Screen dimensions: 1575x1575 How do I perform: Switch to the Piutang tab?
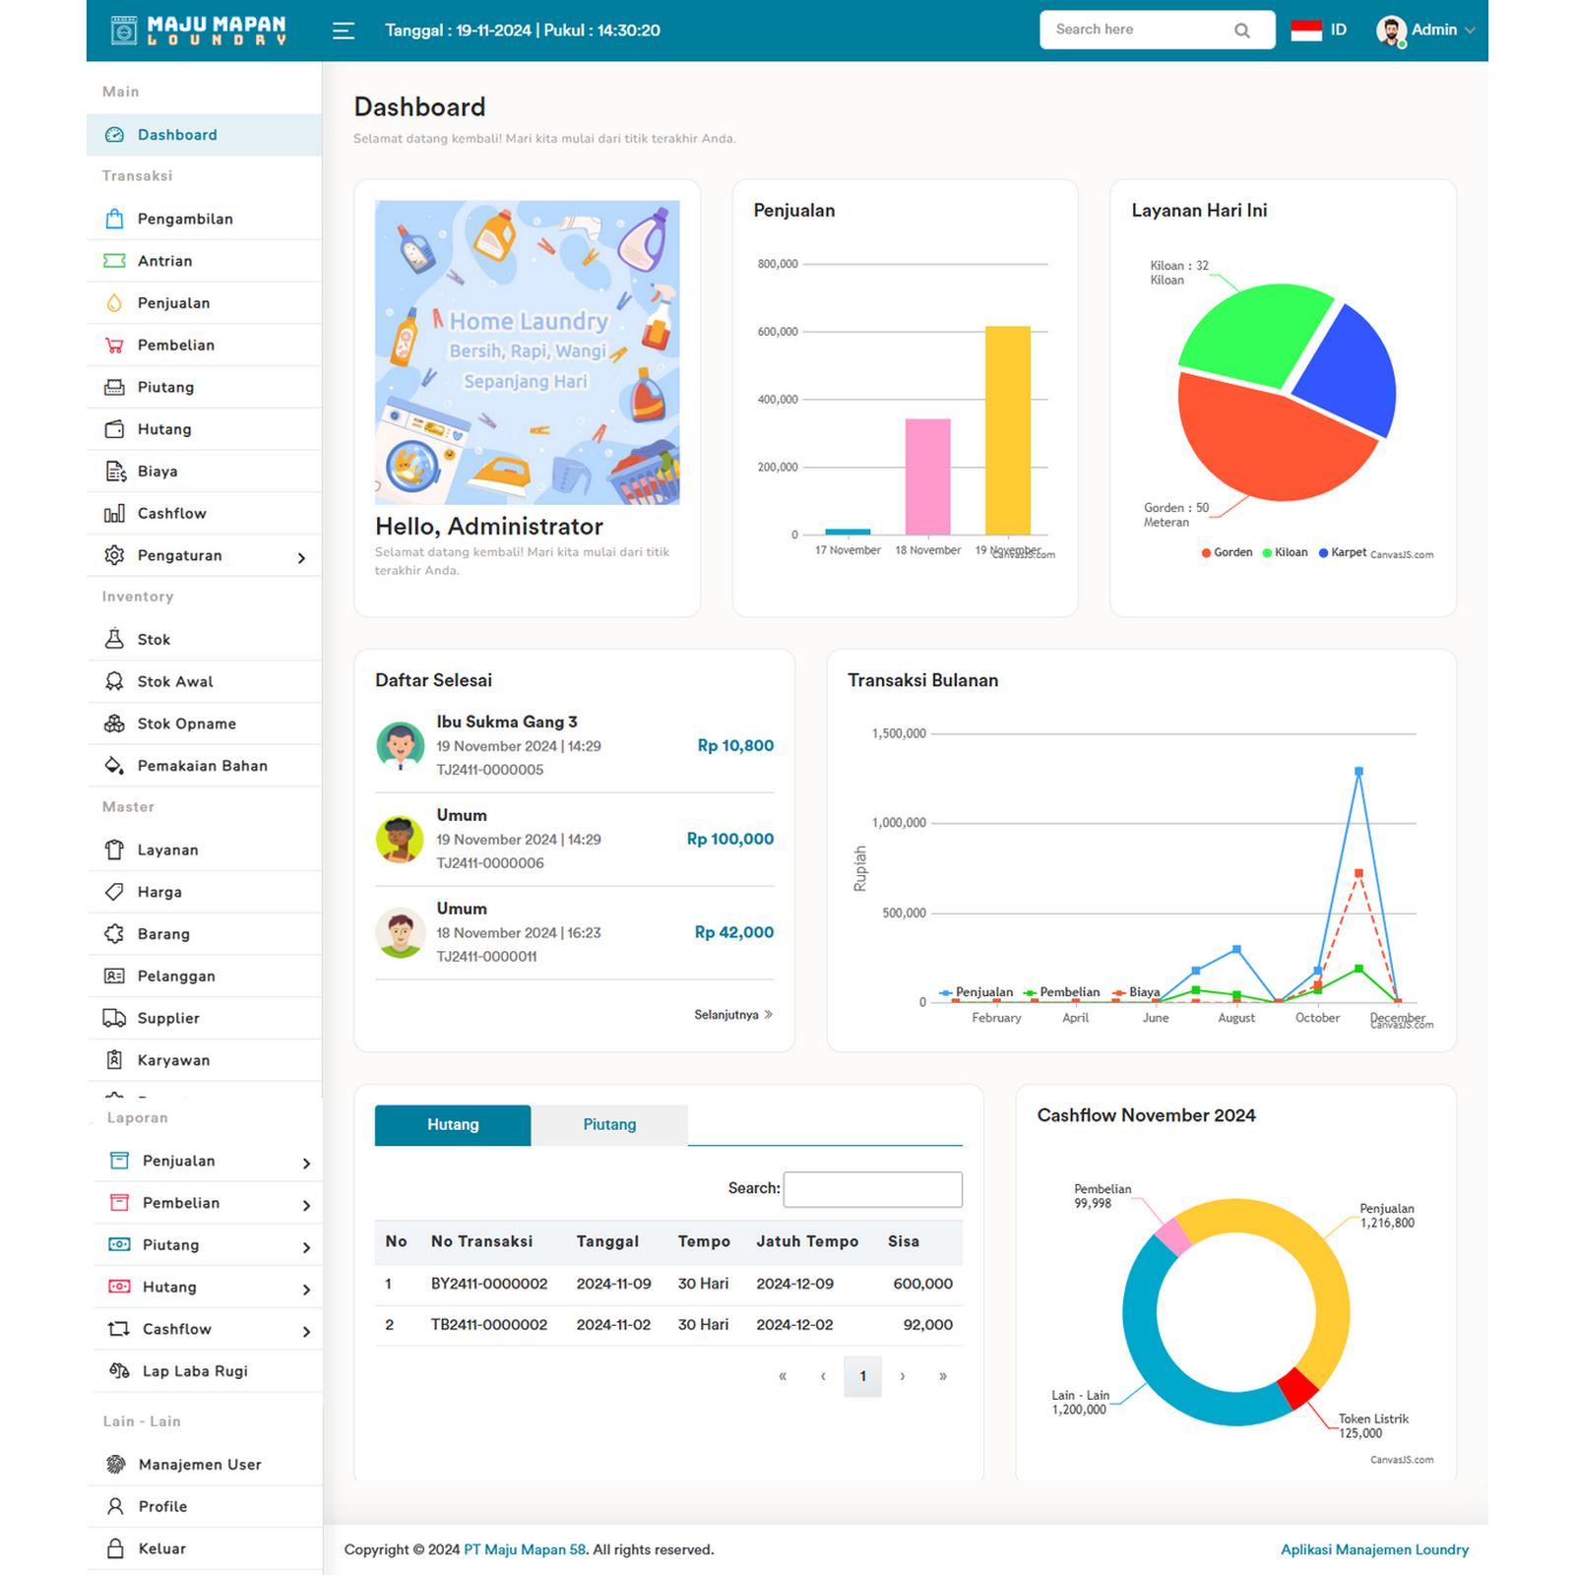[609, 1125]
